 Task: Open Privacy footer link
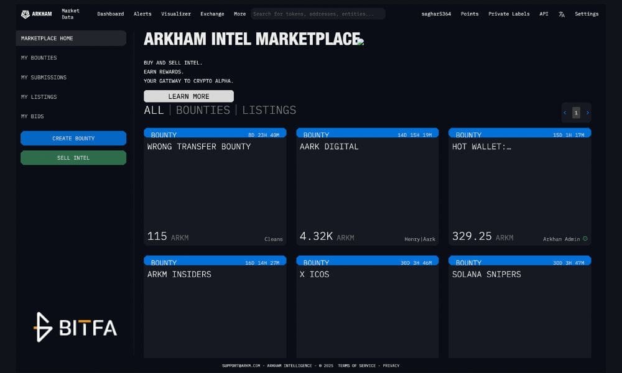pyautogui.click(x=391, y=366)
